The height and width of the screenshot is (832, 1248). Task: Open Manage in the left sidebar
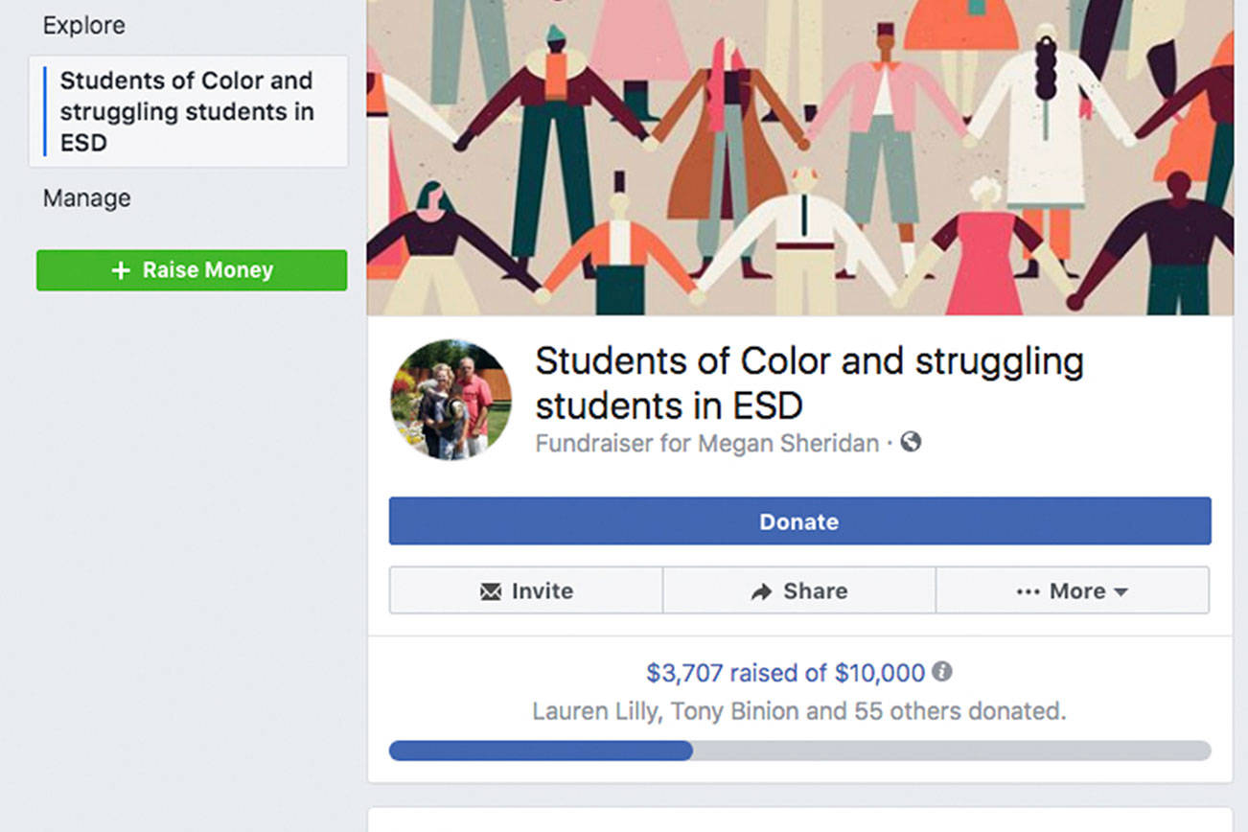click(86, 198)
